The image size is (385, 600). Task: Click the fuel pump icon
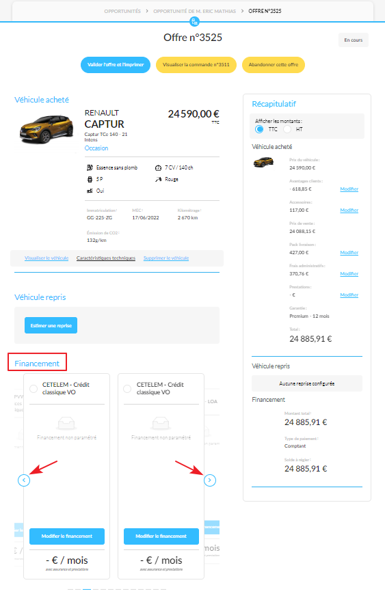point(90,167)
